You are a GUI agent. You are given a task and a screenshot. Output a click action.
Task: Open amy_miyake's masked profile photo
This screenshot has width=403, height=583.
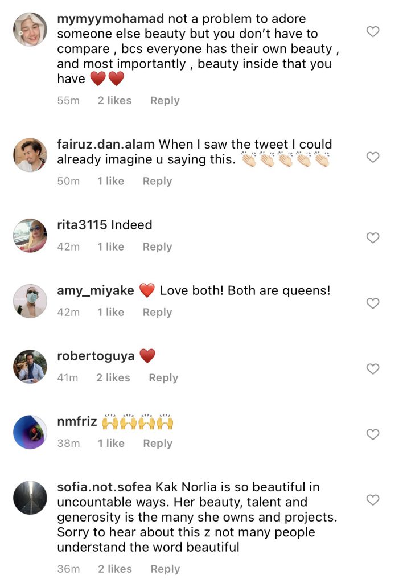click(x=30, y=301)
